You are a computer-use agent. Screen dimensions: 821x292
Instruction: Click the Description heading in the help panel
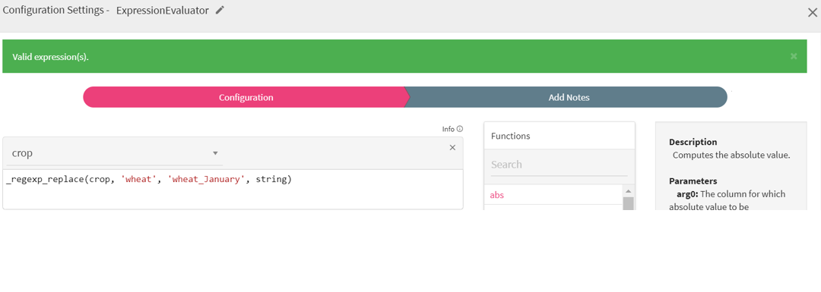click(693, 142)
